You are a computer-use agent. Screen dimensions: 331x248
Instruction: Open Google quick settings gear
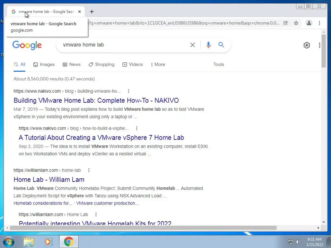[x=306, y=45]
